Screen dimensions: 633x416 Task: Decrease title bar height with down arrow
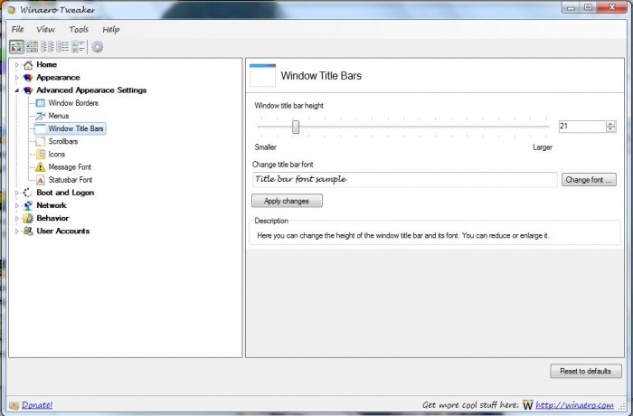[610, 129]
